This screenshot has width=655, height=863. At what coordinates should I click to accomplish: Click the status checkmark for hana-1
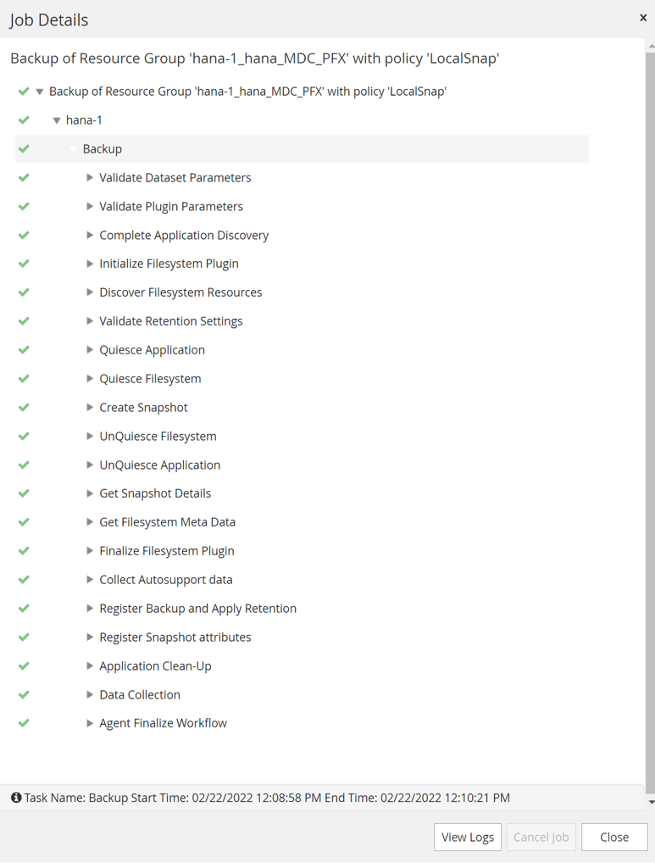(24, 120)
